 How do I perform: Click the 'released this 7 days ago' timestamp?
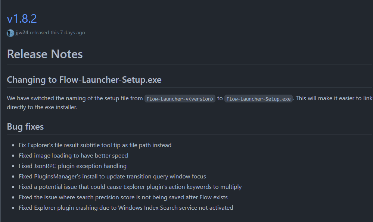[x=57, y=32]
